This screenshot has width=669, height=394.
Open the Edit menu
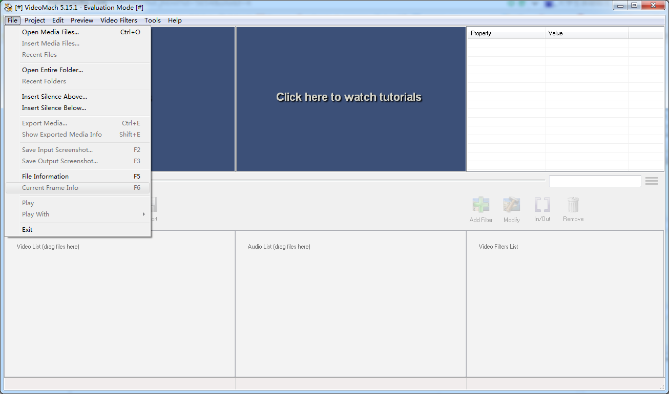click(x=58, y=20)
